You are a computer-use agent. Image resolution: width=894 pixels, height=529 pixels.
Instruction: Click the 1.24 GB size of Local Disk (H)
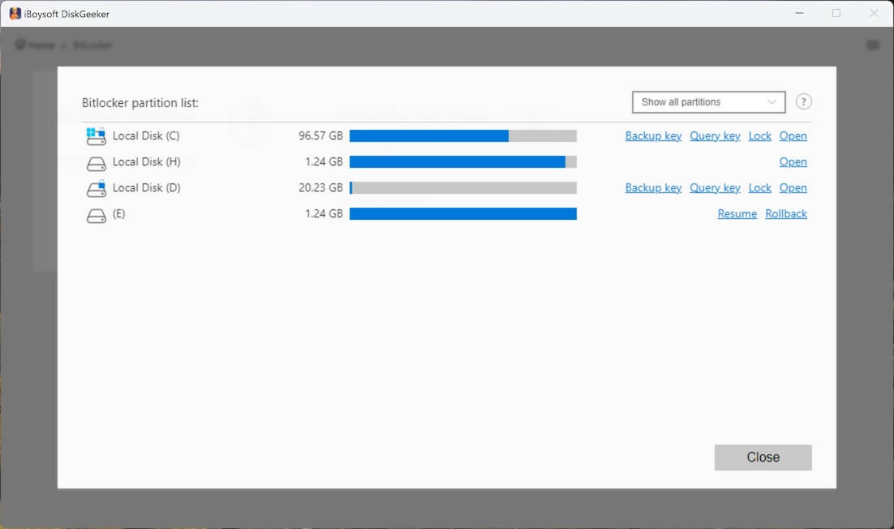[x=324, y=162]
